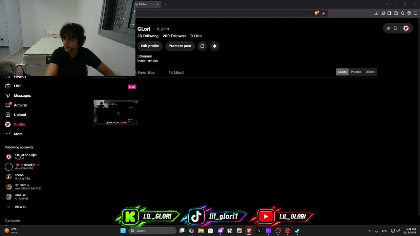Image resolution: width=420 pixels, height=236 pixels.
Task: Click the "Company" footer heading
Action: click(12, 221)
